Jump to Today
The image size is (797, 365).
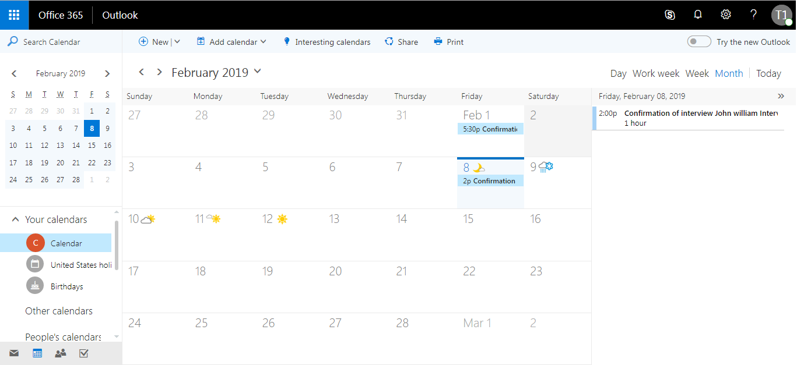[768, 73]
